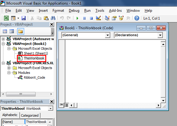Close the Project - VBAProject panel
Screen dimensions: 177x126
pyautogui.click(x=52, y=24)
